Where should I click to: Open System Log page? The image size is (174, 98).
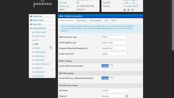tap(39, 68)
